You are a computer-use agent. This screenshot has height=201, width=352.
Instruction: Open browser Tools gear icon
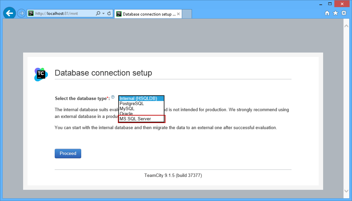[x=344, y=13]
